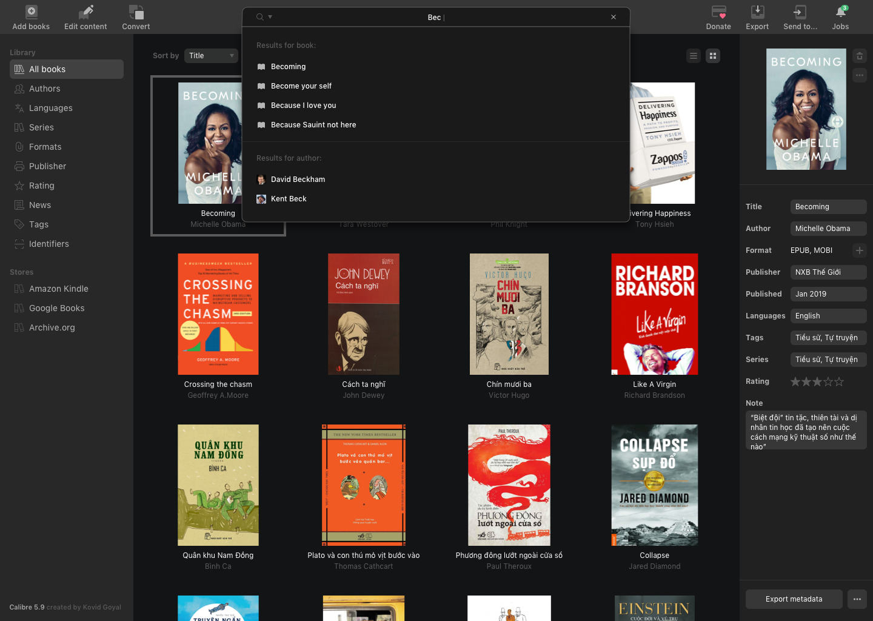Open more options under the trash icon
Viewport: 873px width, 621px height.
(860, 75)
